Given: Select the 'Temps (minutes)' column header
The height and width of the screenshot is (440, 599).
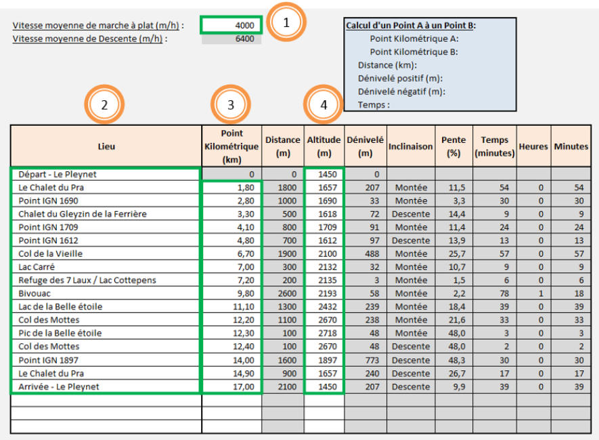Looking at the screenshot, I should click(494, 146).
